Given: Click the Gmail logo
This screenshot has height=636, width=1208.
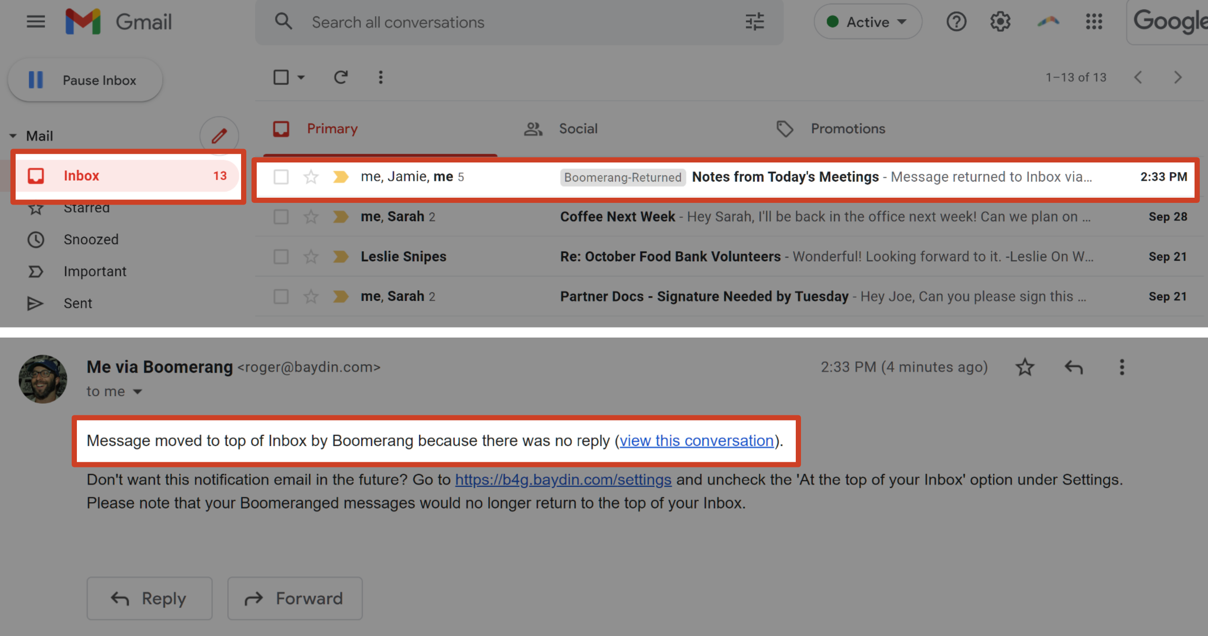Looking at the screenshot, I should (x=119, y=22).
